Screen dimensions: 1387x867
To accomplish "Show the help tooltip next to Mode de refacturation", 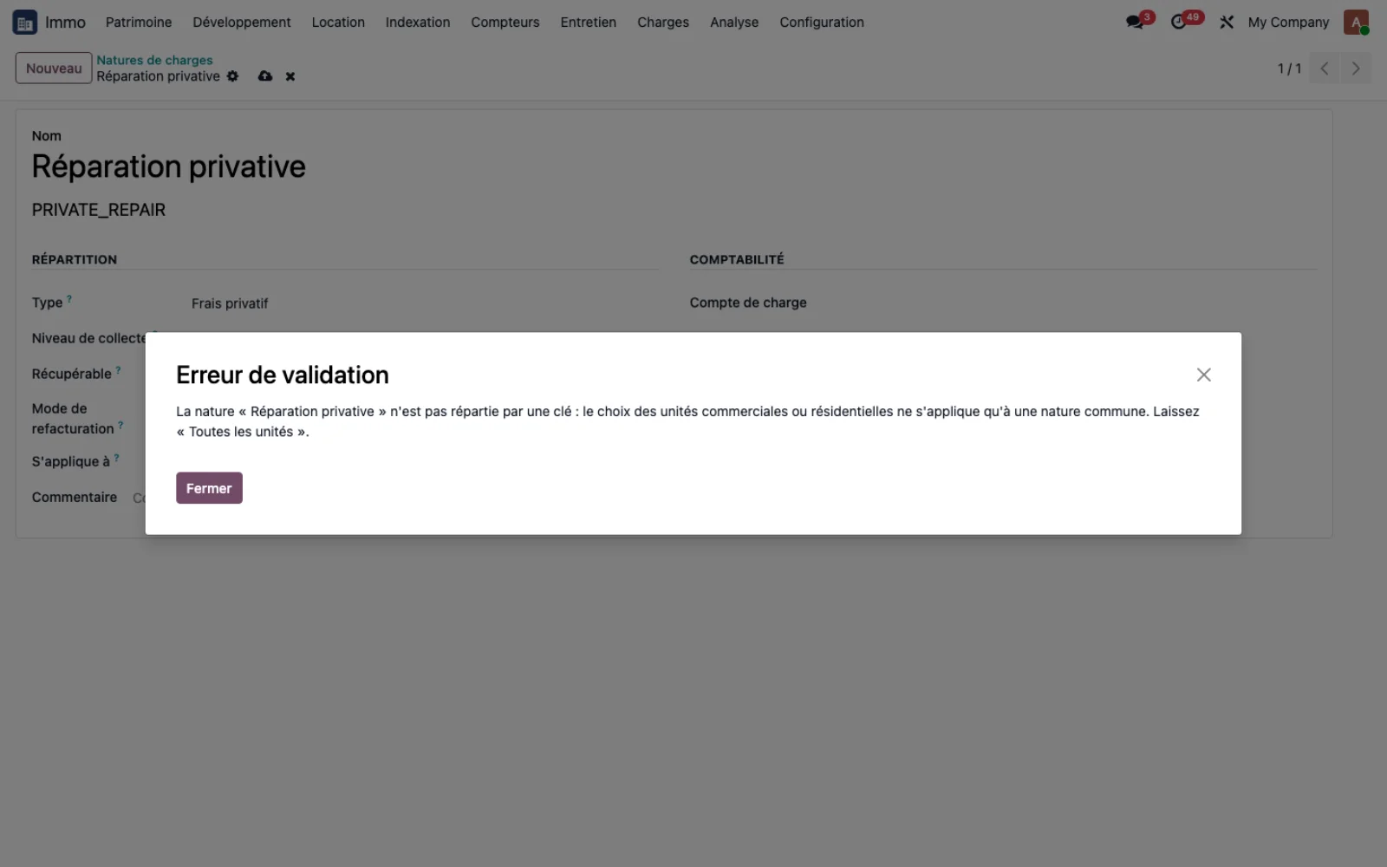I will click(x=120, y=425).
